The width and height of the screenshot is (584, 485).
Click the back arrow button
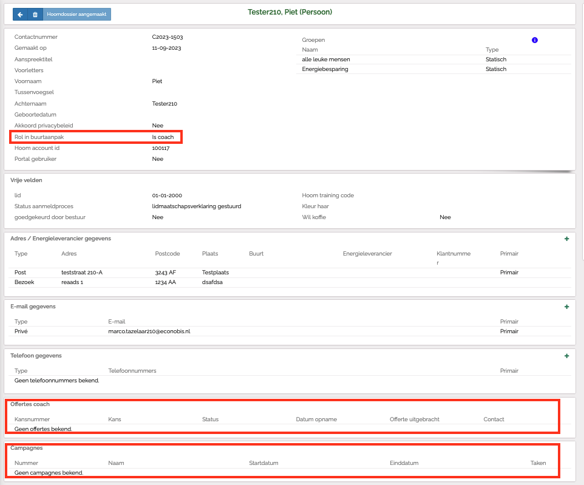20,14
